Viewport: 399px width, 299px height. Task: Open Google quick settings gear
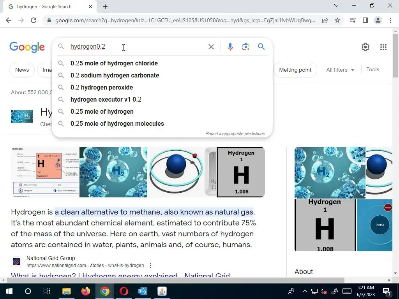[x=365, y=47]
